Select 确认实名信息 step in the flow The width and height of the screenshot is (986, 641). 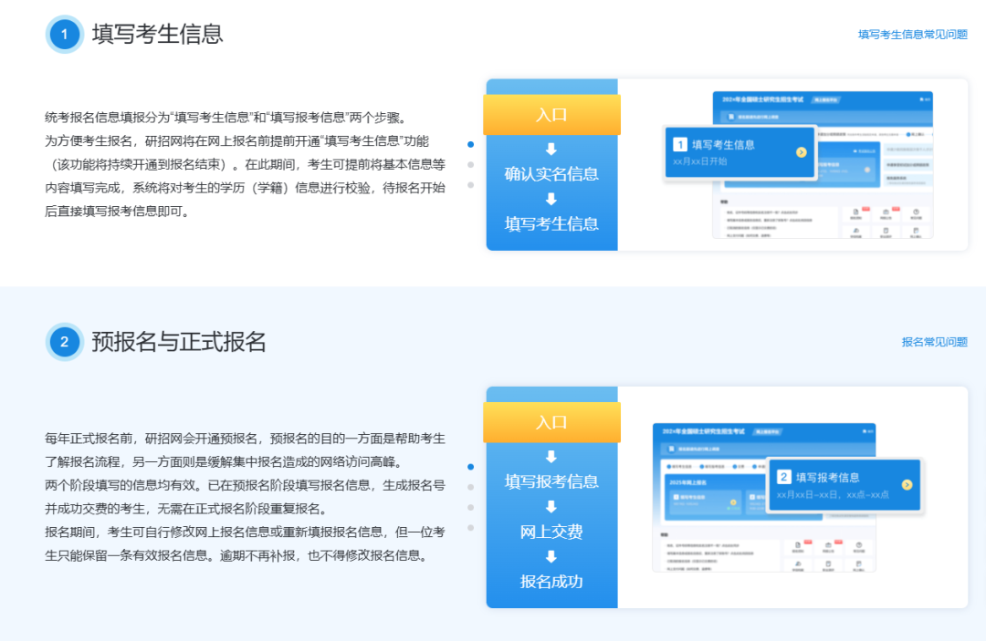tap(551, 174)
